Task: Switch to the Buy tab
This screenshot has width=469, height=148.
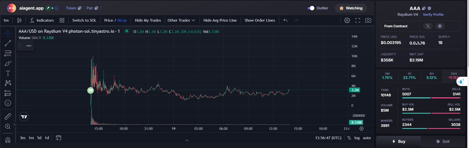Action: 398,142
